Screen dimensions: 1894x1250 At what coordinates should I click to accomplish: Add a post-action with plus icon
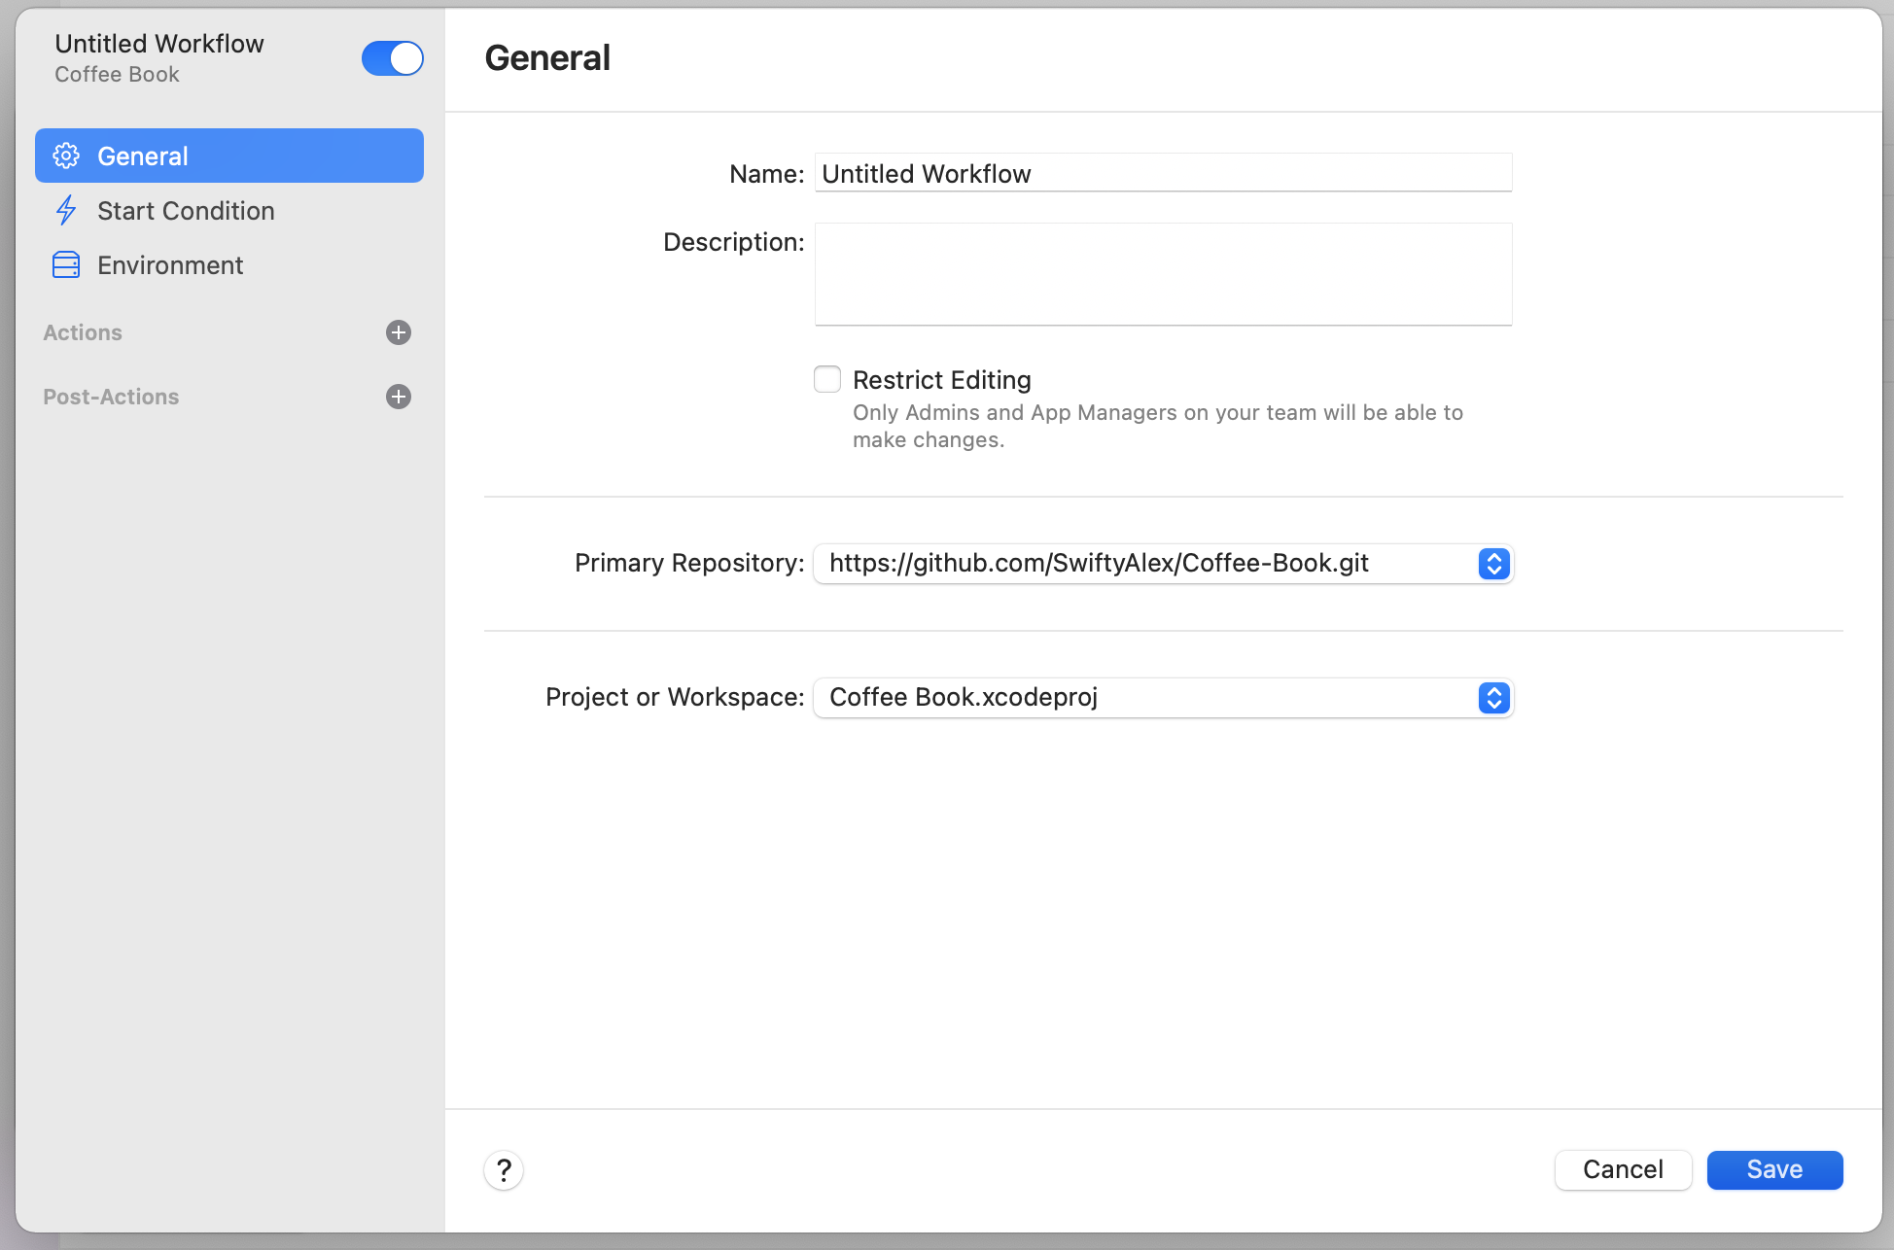tap(399, 397)
